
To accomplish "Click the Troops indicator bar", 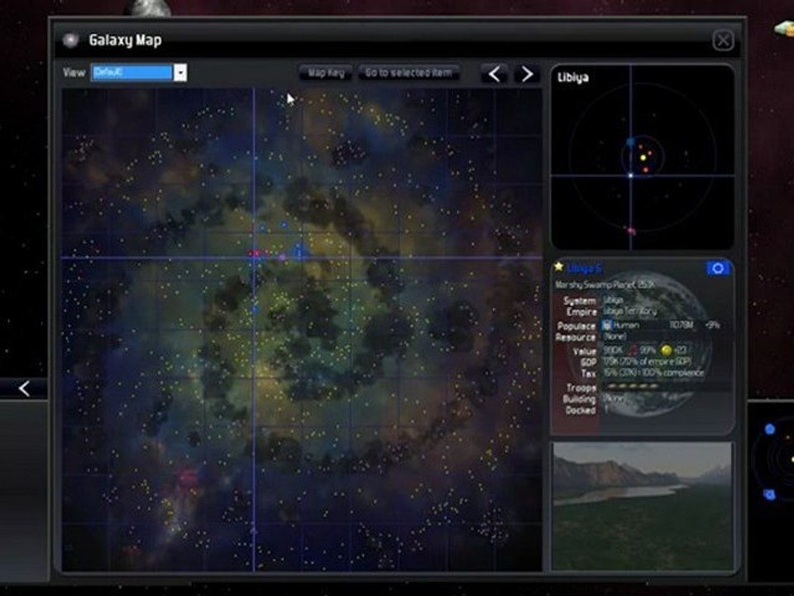I will coord(633,387).
